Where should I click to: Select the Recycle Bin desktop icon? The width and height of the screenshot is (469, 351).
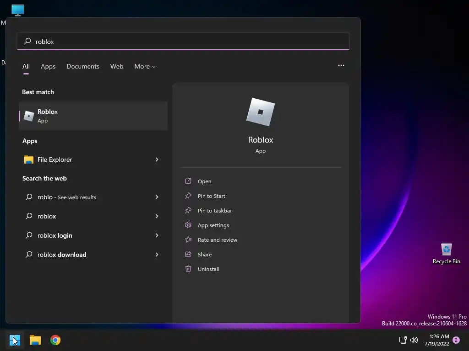[446, 253]
